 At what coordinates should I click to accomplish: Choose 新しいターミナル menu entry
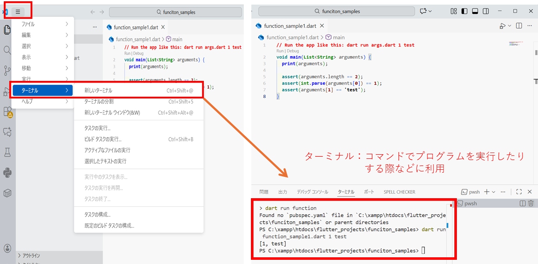(139, 90)
